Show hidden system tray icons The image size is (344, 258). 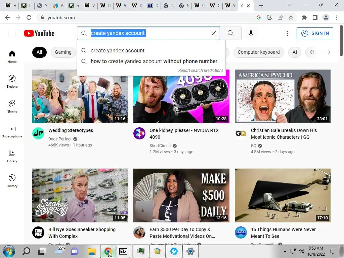tap(285, 251)
